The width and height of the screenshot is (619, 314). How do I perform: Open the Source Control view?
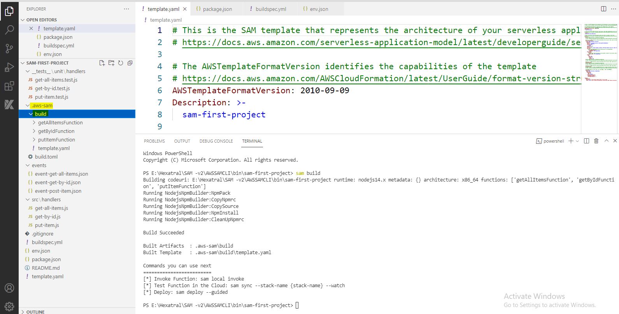pyautogui.click(x=9, y=48)
